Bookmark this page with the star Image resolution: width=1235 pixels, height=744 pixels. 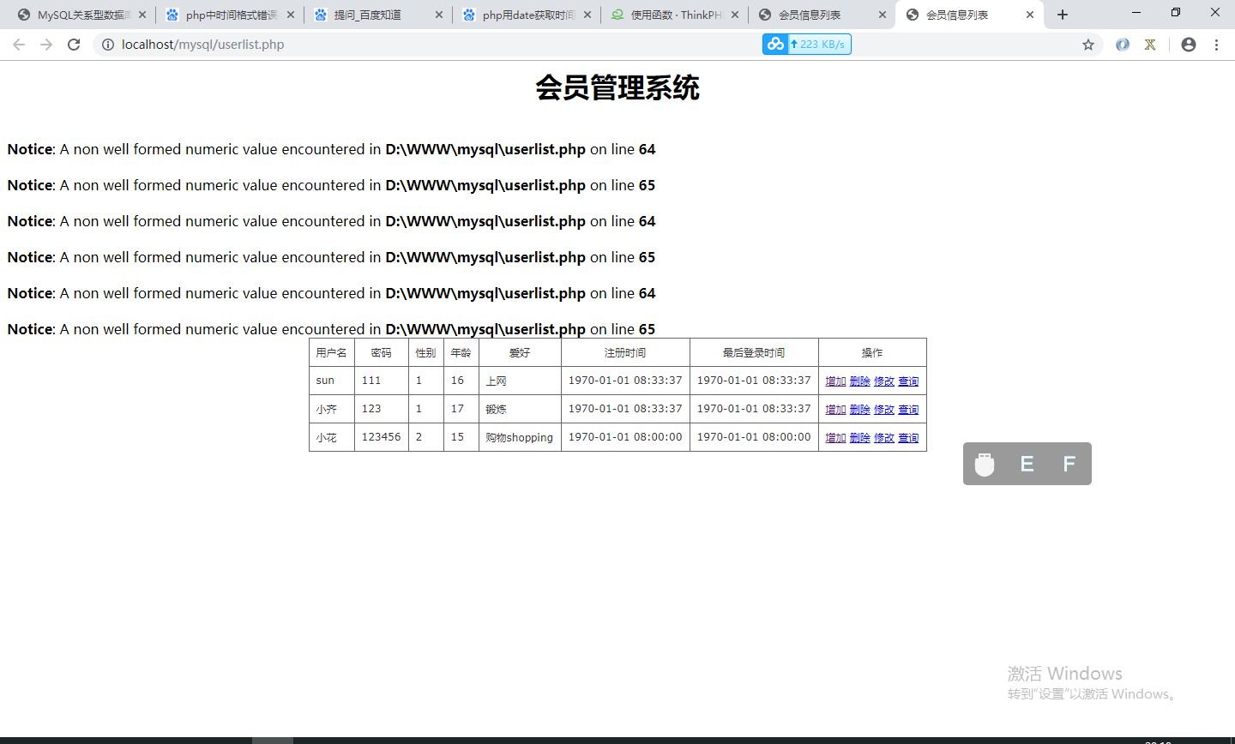click(1087, 44)
